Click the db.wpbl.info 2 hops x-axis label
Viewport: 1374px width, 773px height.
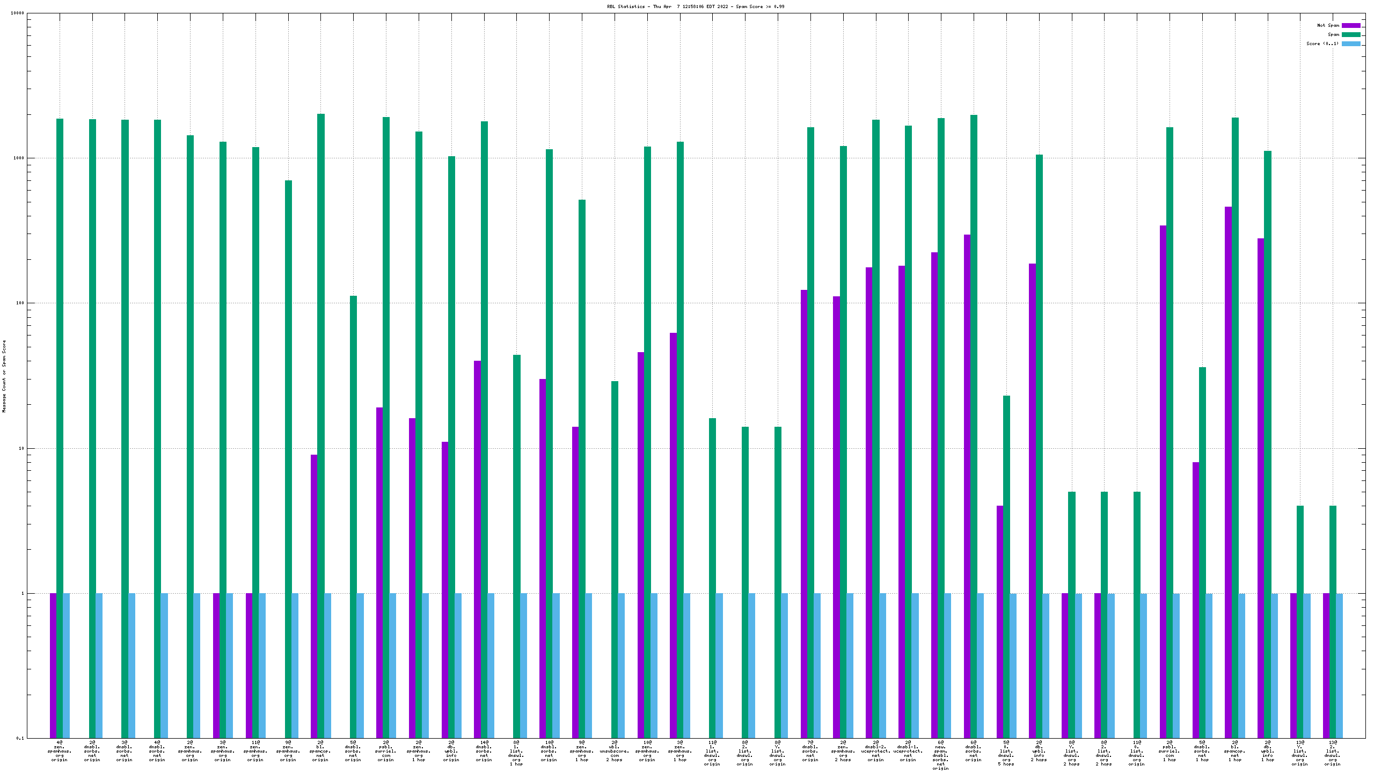1039,751
